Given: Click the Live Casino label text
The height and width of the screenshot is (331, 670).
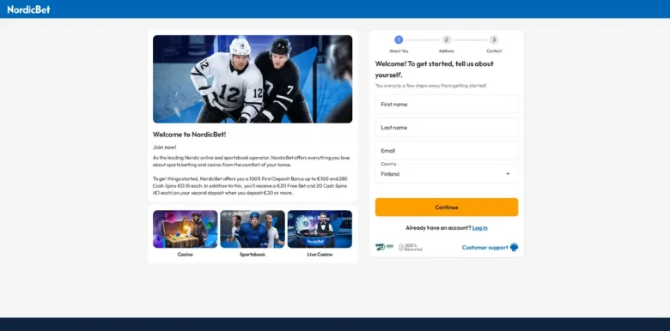Looking at the screenshot, I should (x=320, y=255).
